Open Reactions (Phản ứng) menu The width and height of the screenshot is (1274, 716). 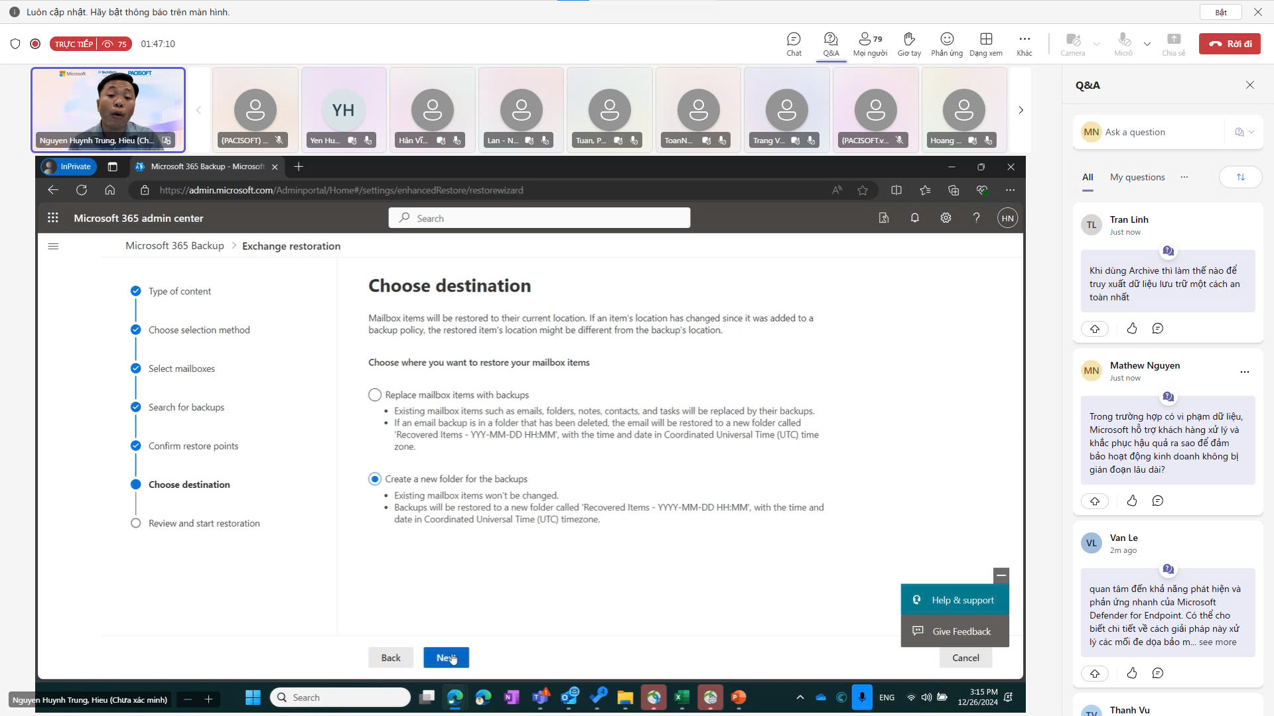(947, 44)
